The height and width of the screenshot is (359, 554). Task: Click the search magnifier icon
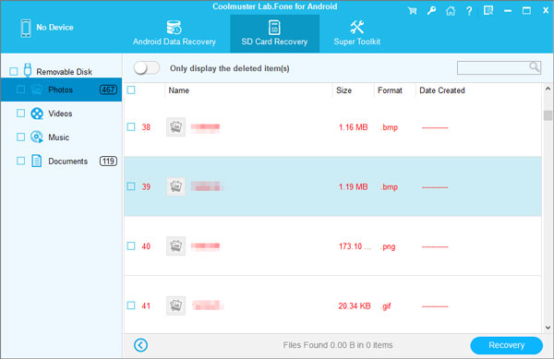point(535,66)
